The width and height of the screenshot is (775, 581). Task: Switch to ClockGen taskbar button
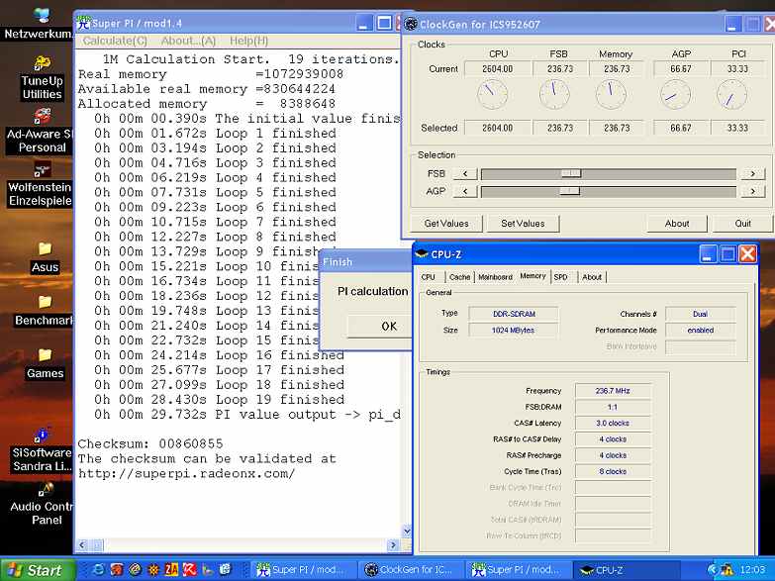point(410,570)
